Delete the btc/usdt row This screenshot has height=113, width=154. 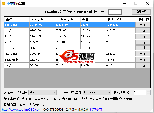pyautogui.click(x=143, y=25)
